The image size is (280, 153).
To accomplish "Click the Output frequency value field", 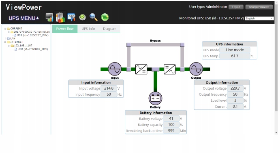I will coord(235,94).
